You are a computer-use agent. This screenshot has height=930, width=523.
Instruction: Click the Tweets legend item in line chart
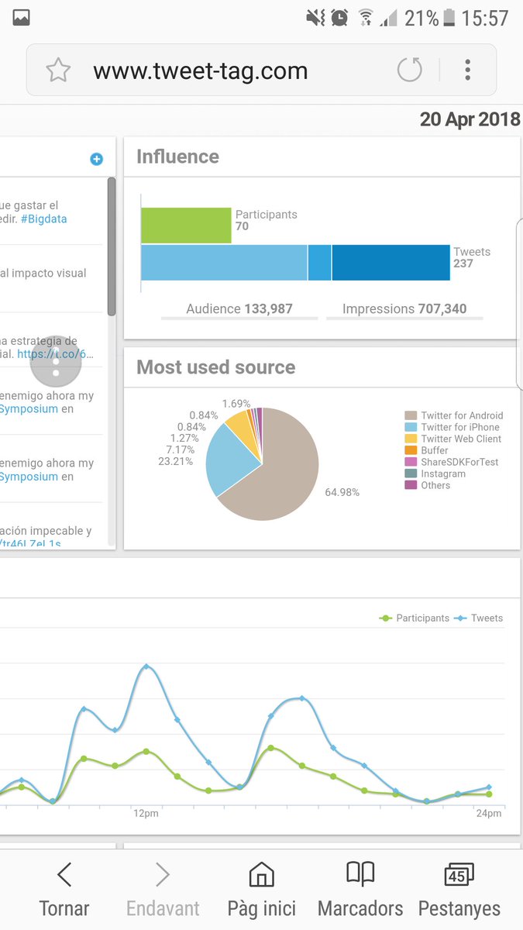pos(478,618)
